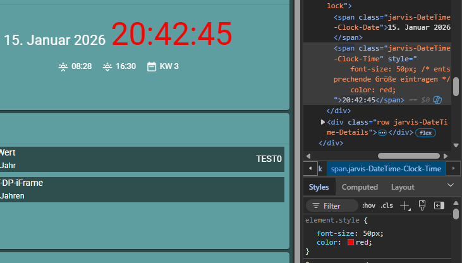462x263 pixels.
Task: Click the DOM horizontal scrollbar left arrow
Action: click(308, 156)
